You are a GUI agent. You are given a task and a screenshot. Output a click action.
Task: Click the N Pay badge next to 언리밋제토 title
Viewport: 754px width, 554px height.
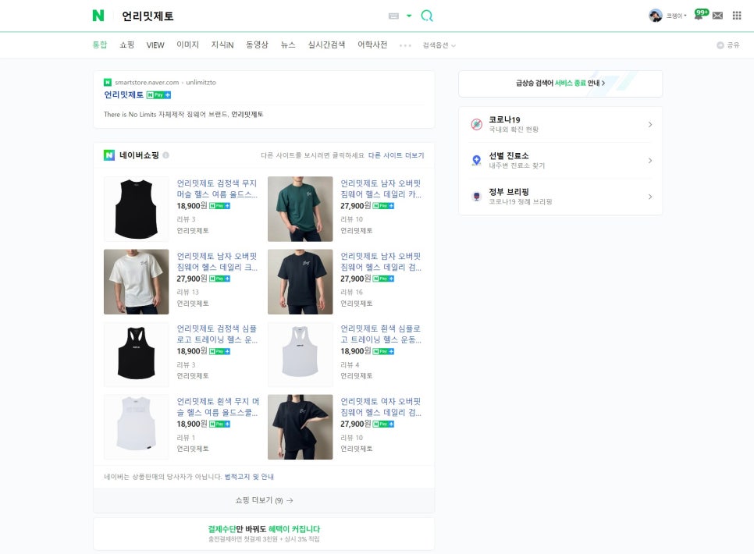(158, 95)
